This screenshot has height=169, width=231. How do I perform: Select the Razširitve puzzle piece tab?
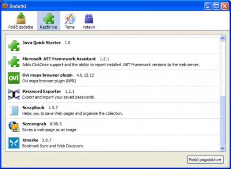(48, 21)
